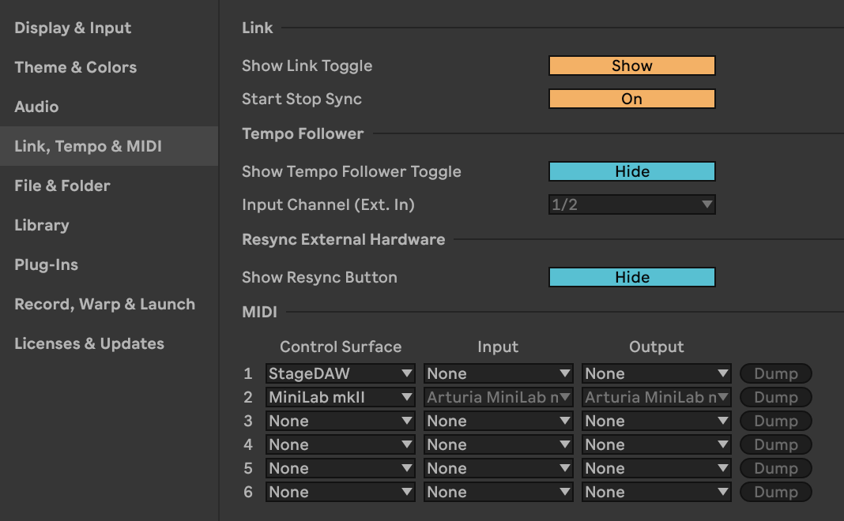The width and height of the screenshot is (844, 521).
Task: Open the Input dropdown for row 1
Action: click(x=499, y=373)
